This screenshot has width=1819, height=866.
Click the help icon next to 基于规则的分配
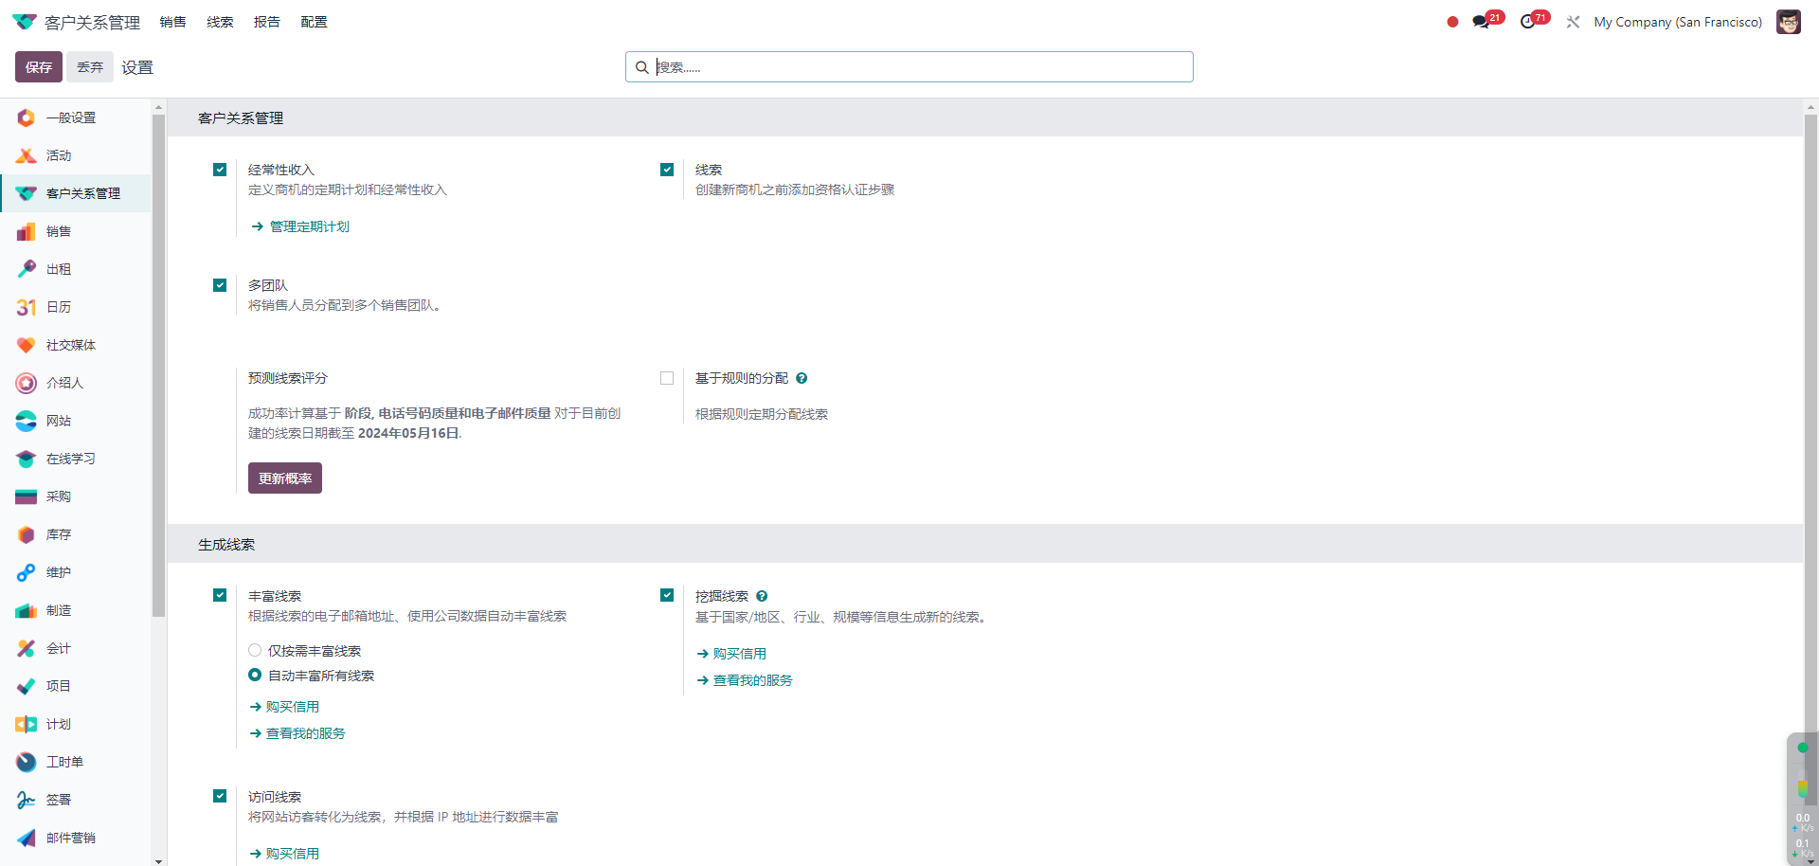coord(801,378)
